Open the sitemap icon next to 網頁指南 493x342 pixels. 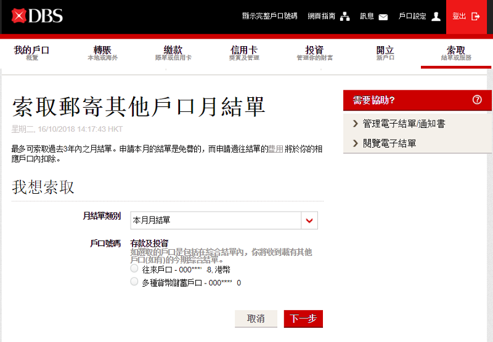point(345,17)
